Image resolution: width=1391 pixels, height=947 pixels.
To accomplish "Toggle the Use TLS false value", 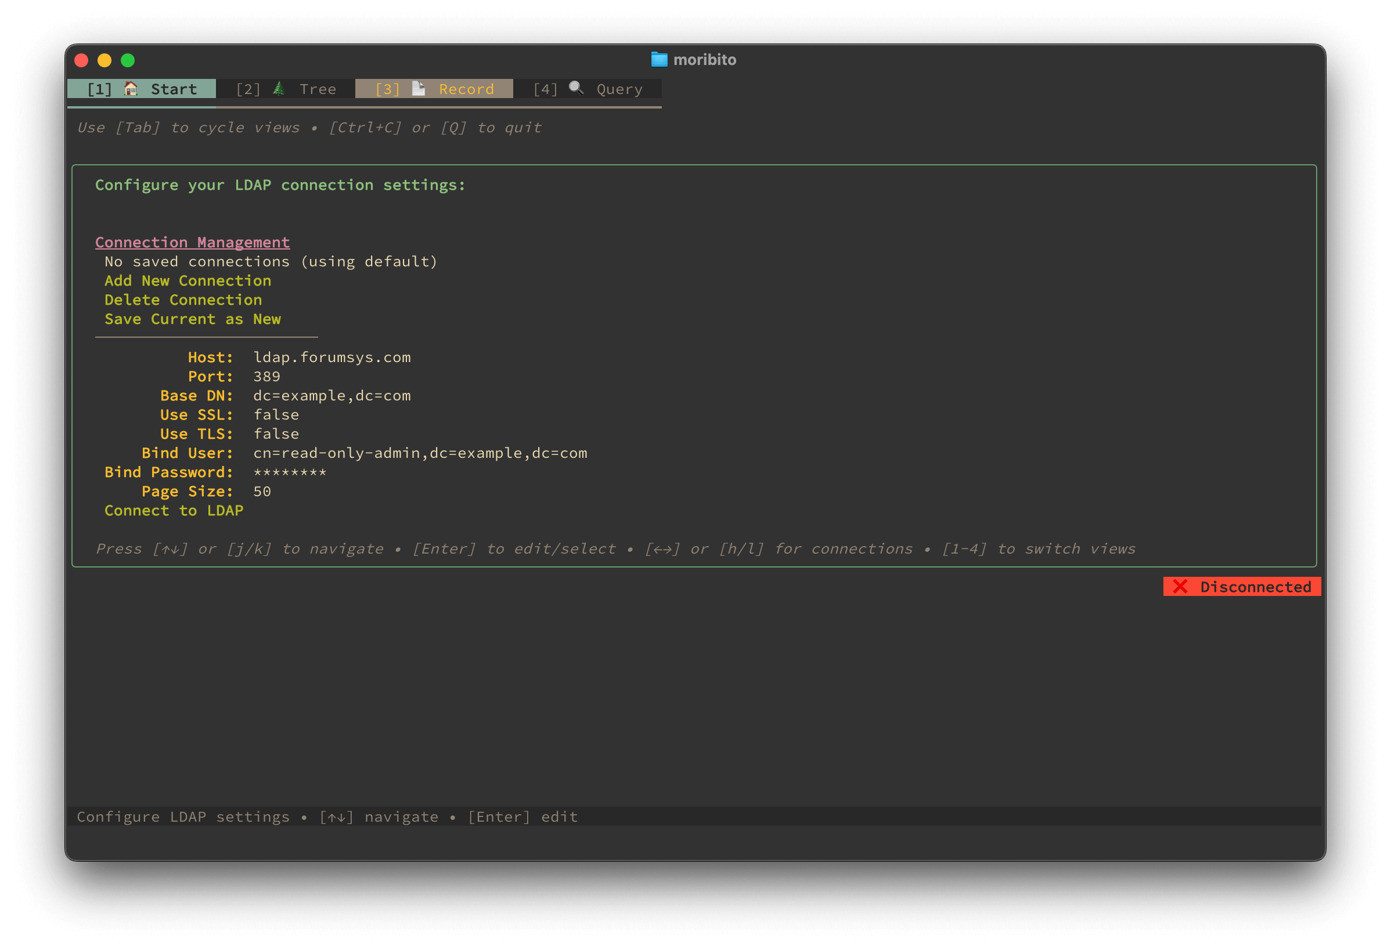I will [276, 433].
